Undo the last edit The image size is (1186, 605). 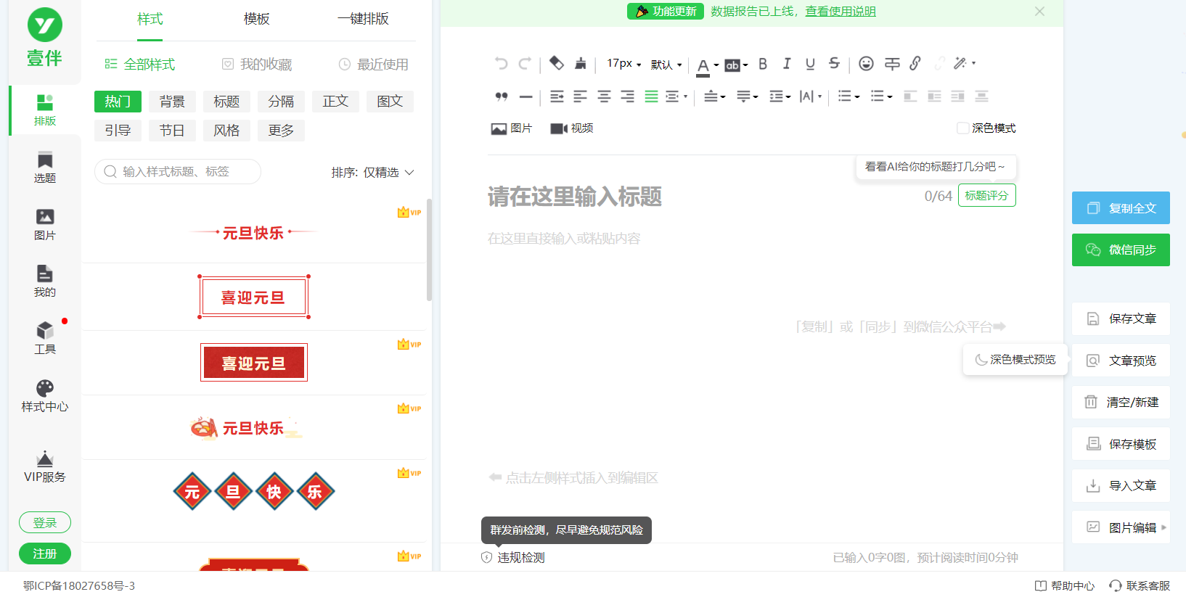(501, 64)
